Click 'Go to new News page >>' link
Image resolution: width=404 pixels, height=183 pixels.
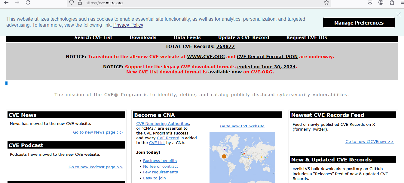(x=98, y=132)
